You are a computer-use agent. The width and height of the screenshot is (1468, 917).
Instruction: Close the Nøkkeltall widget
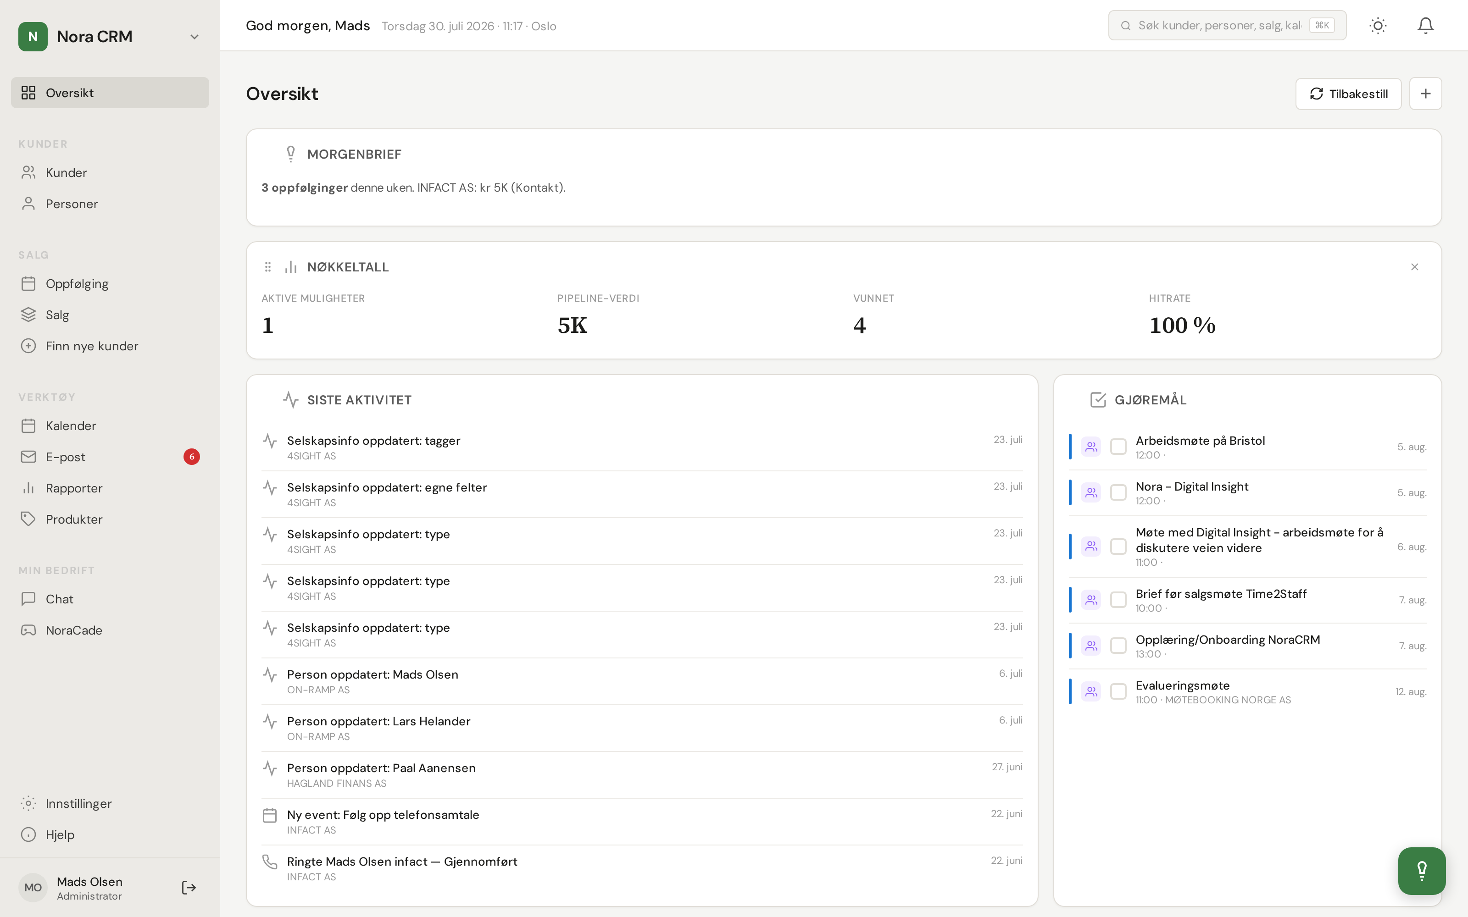pyautogui.click(x=1415, y=267)
